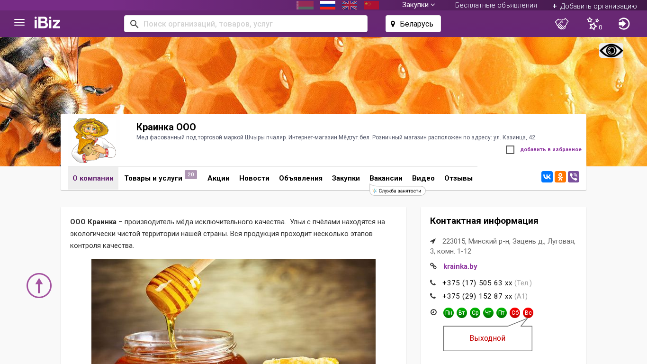Click the login arrow icon
This screenshot has width=647, height=364.
(x=624, y=24)
